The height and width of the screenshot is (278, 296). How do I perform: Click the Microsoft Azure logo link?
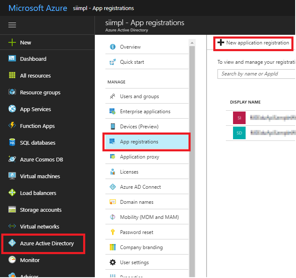coord(38,8)
